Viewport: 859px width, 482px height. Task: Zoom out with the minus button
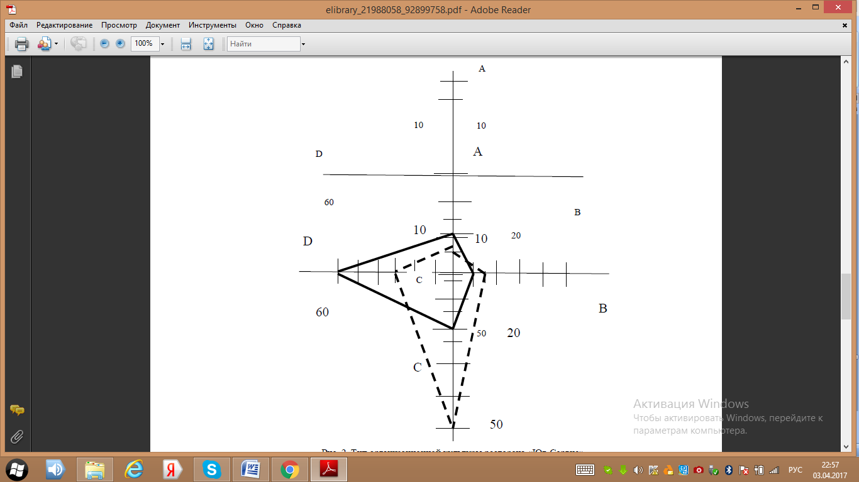click(104, 44)
